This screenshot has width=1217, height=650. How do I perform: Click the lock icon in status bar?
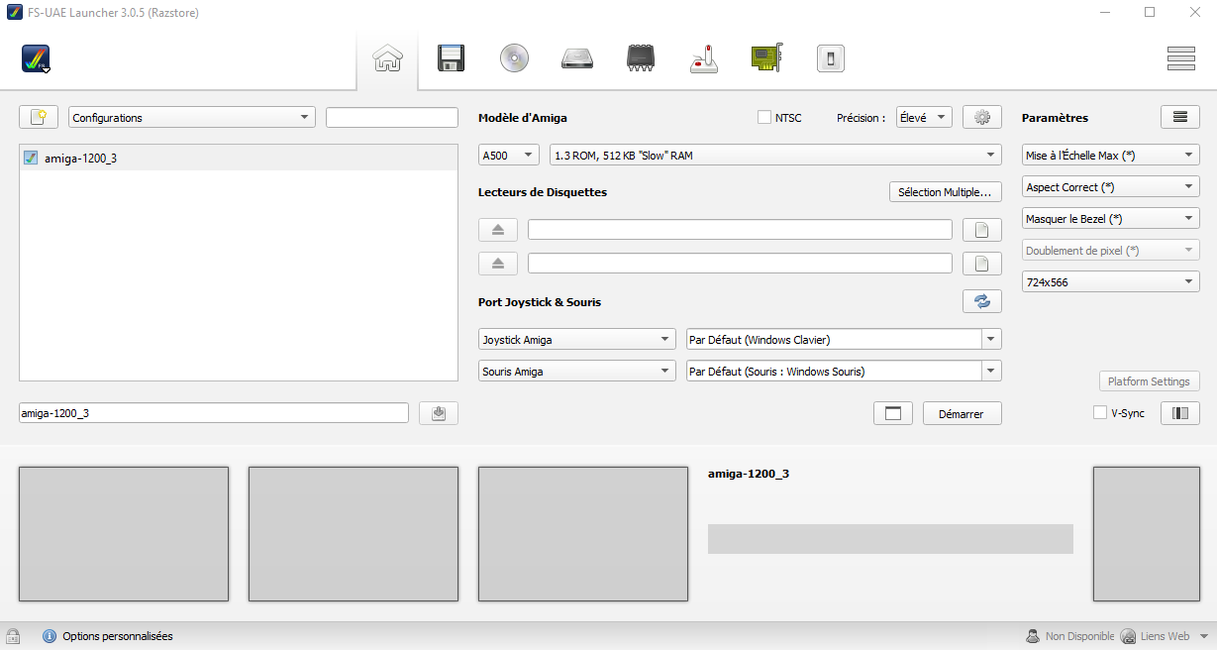point(14,636)
